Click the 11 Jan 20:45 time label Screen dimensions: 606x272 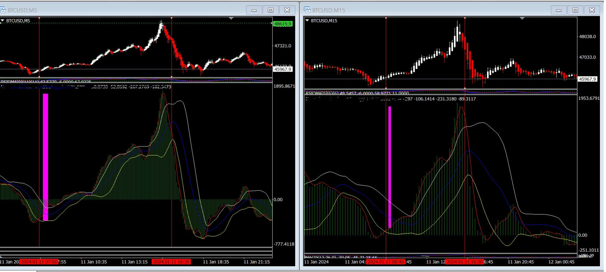521,262
